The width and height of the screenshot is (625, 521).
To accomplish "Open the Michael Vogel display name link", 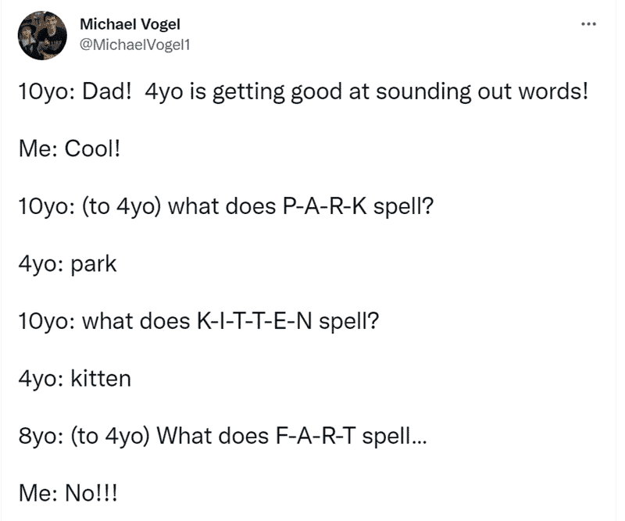I will 130,24.
